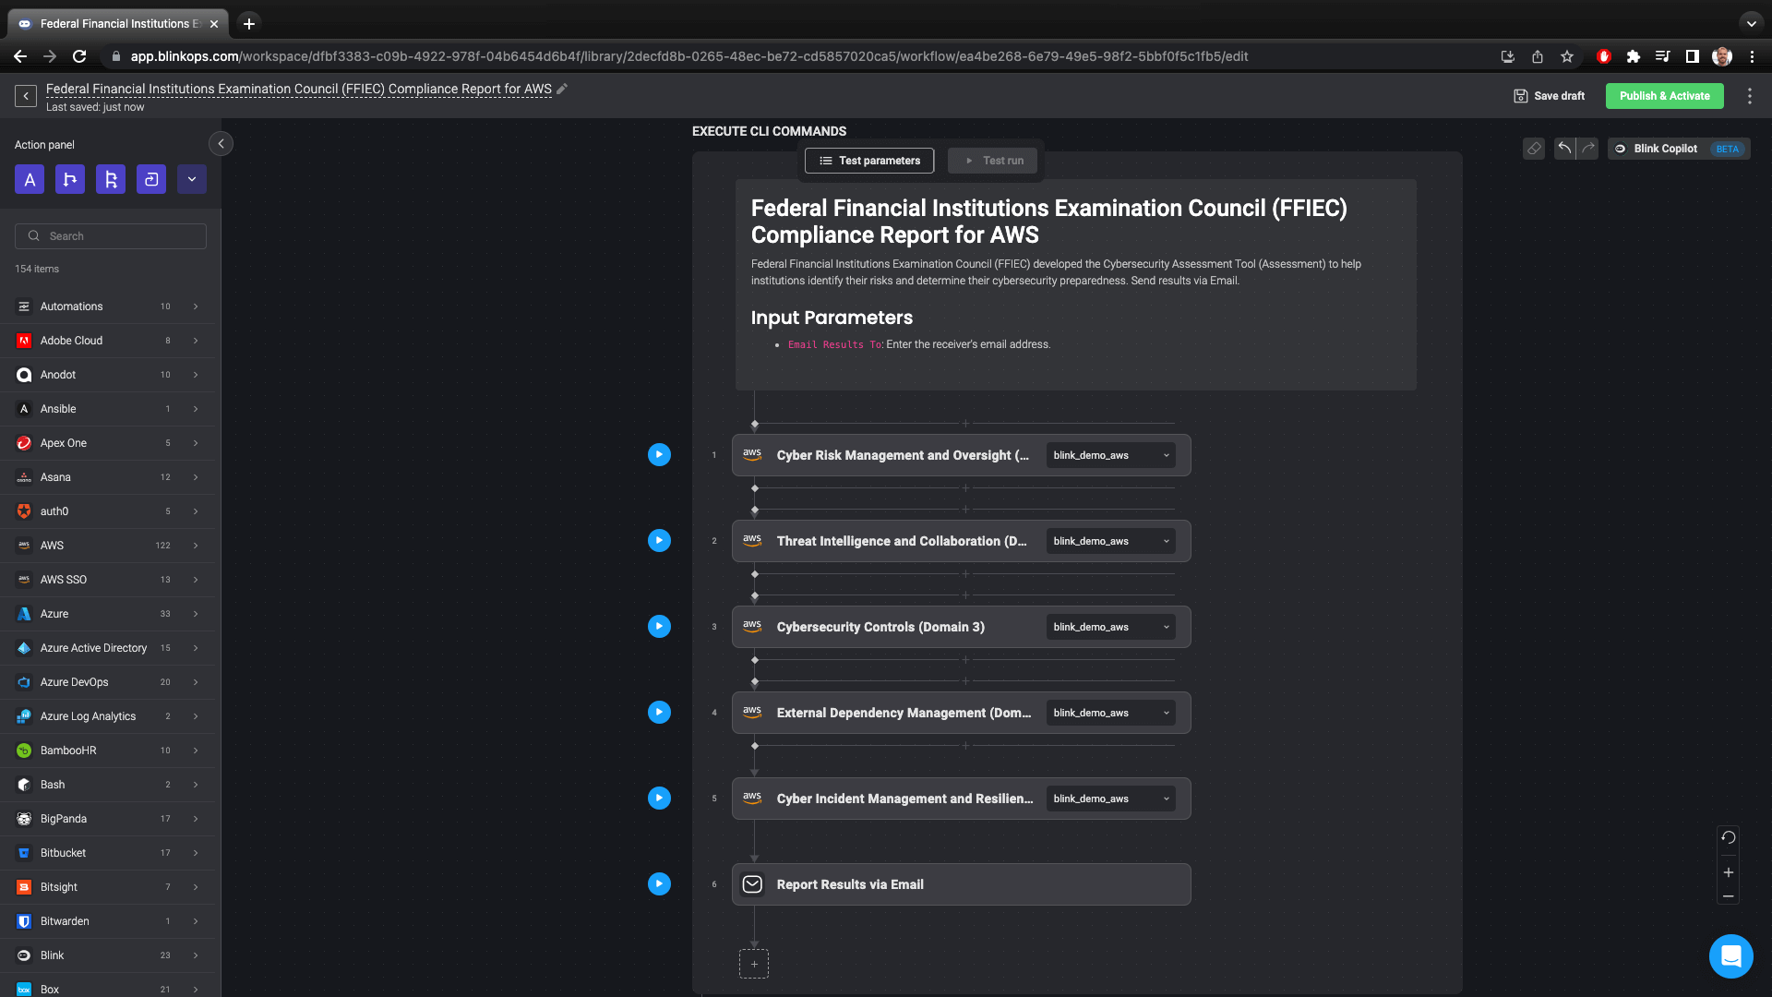Click the Publish & Activate button

[1664, 95]
